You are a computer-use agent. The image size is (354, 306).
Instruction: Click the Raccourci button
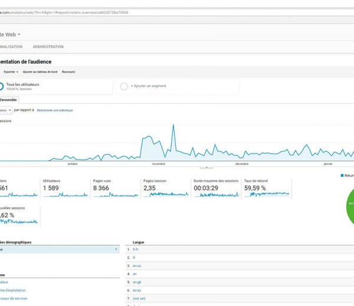click(x=68, y=72)
